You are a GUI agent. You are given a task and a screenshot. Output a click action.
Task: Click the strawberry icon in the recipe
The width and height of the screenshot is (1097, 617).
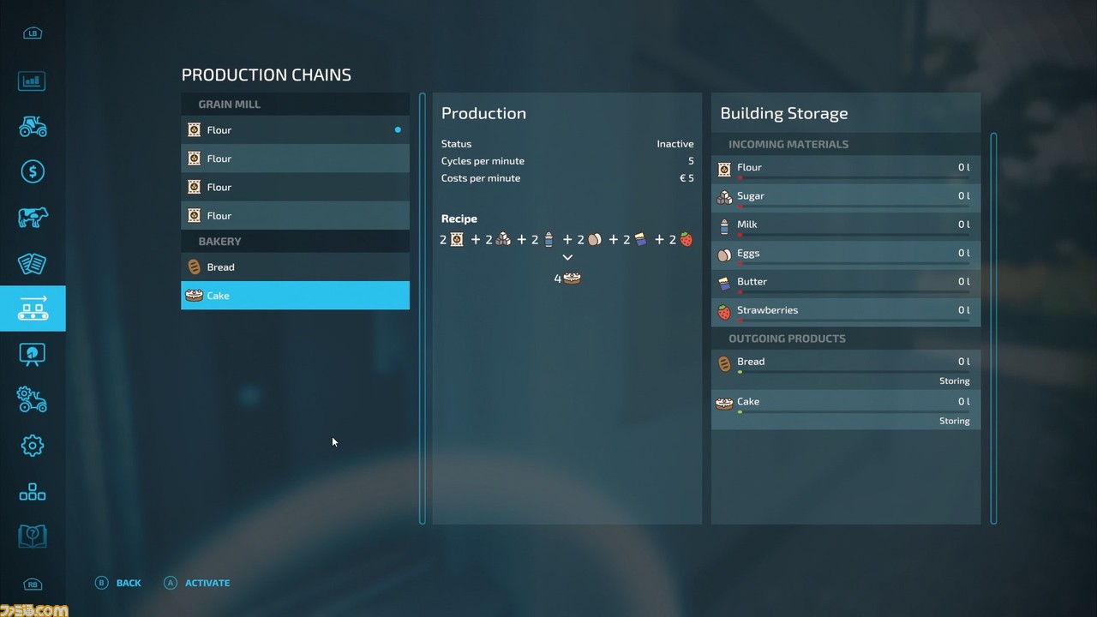(686, 240)
